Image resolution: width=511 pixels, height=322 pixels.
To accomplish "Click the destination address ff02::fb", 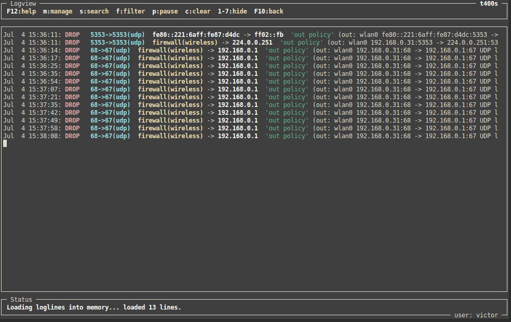I will [269, 35].
